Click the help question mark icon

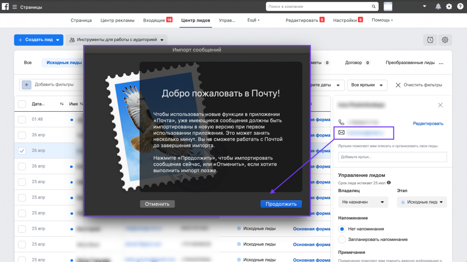[460, 6]
